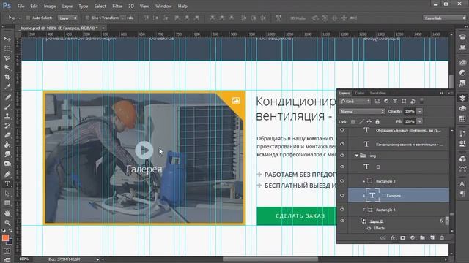Select the Hand tool
469x263 pixels.
coord(7,213)
